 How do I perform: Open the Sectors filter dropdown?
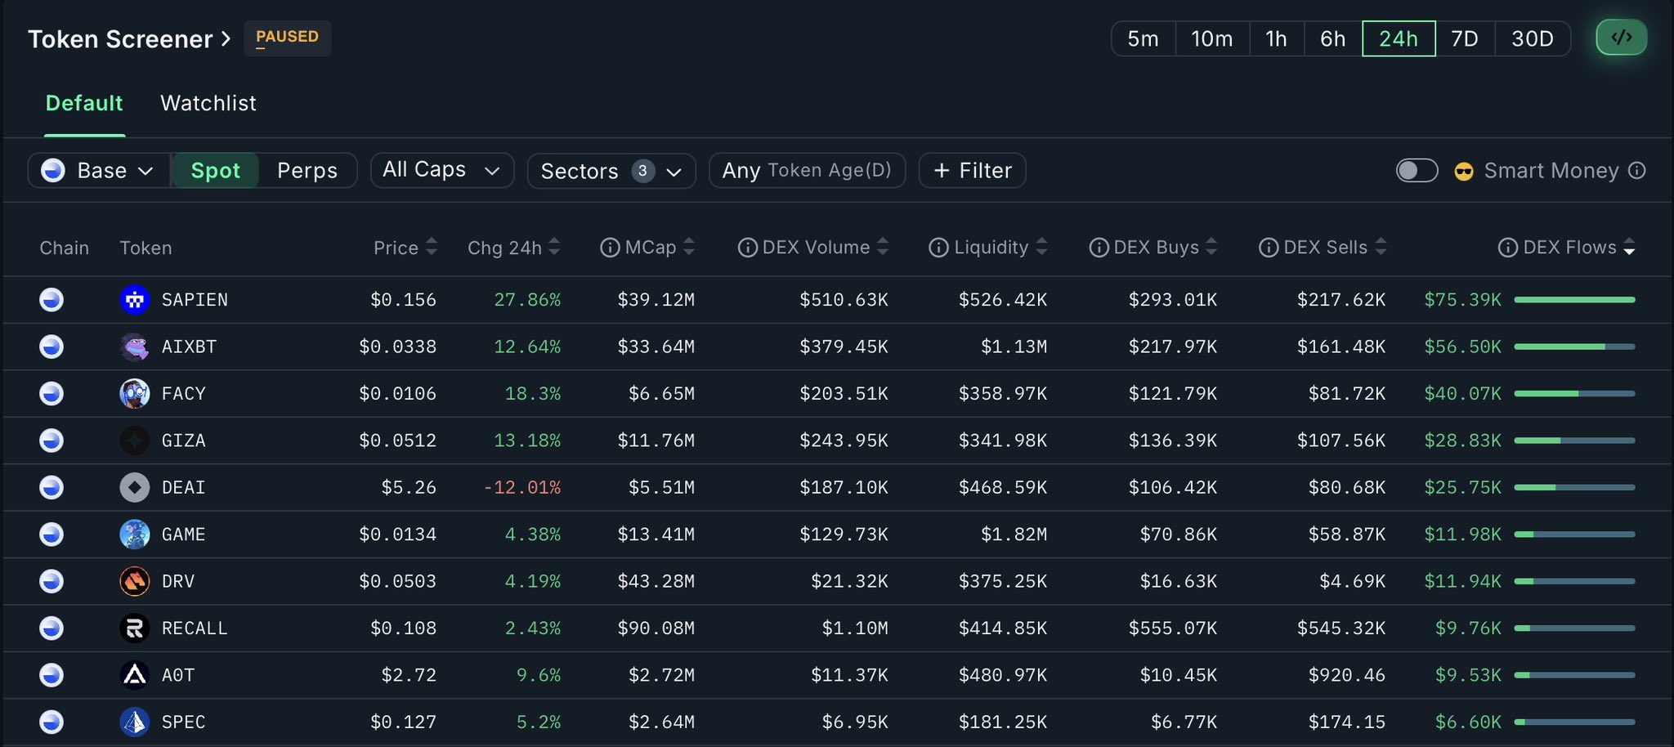(611, 171)
